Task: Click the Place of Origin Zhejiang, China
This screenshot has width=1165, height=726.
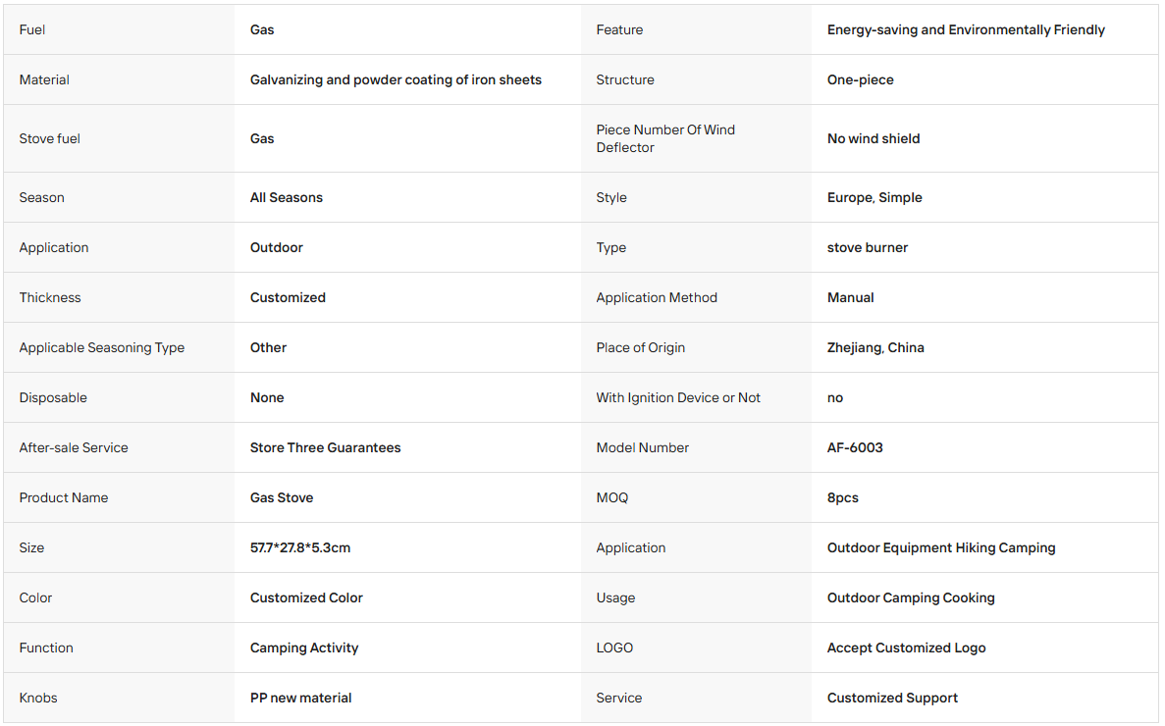Action: click(875, 347)
